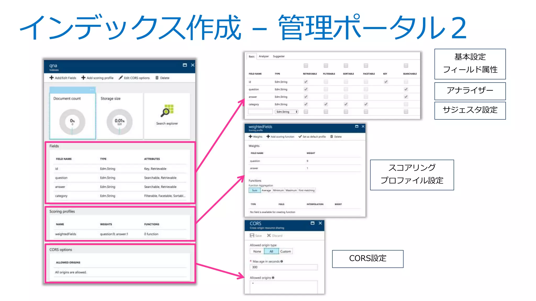Viewport: 536px width, 301px height.
Task: Click Add/Edit Fields plus icon in qna panel
Action: point(52,78)
